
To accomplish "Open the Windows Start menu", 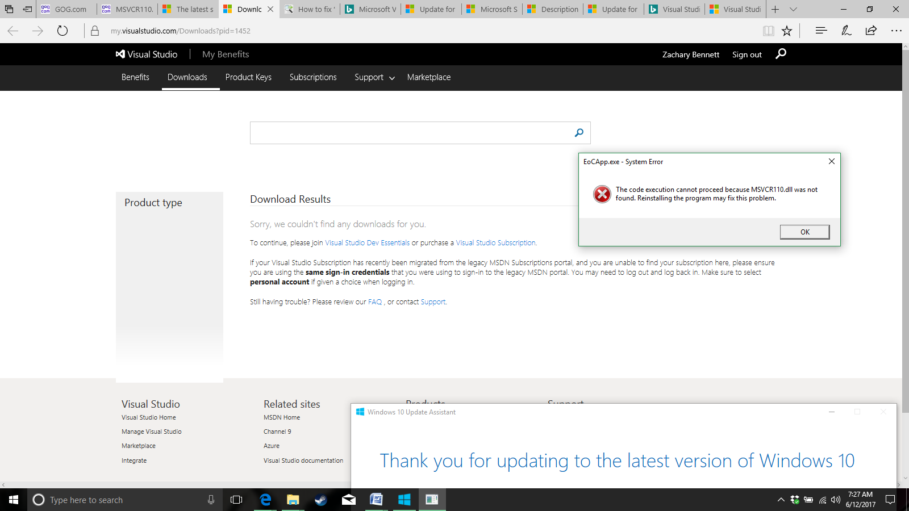I will (14, 500).
